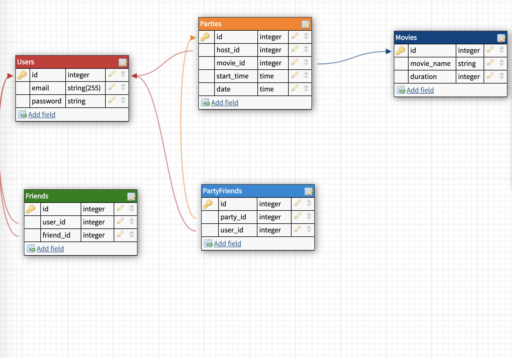The height and width of the screenshot is (358, 512).
Task: Click the friend_id cell in Friends table
Action: [61, 235]
